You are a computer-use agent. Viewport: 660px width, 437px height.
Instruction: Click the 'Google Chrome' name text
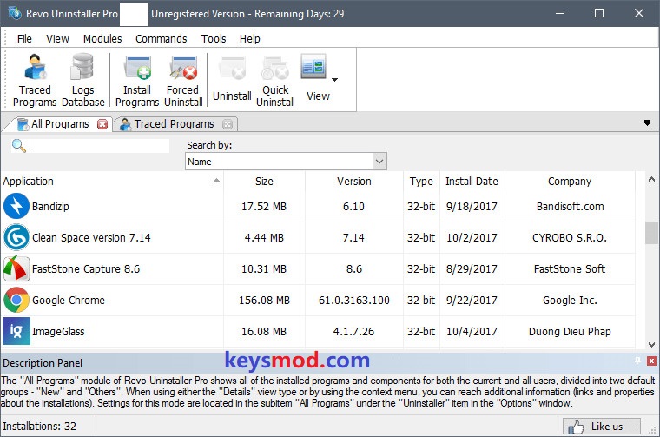pos(69,301)
